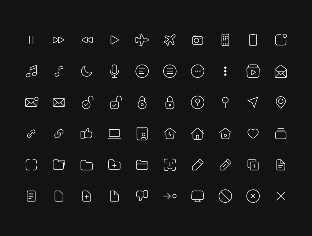Screen dimensions: 312x236
Task: Select the fast-forward icon
Action: 58,40
